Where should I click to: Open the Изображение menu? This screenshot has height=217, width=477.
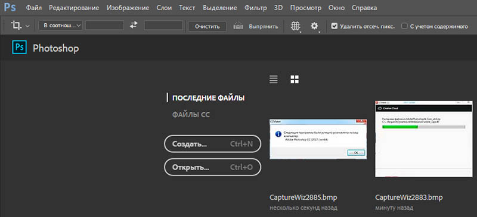tap(128, 8)
